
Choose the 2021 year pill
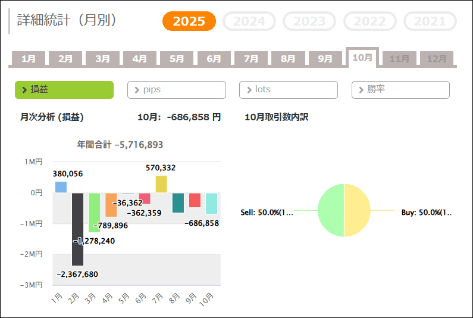(430, 21)
